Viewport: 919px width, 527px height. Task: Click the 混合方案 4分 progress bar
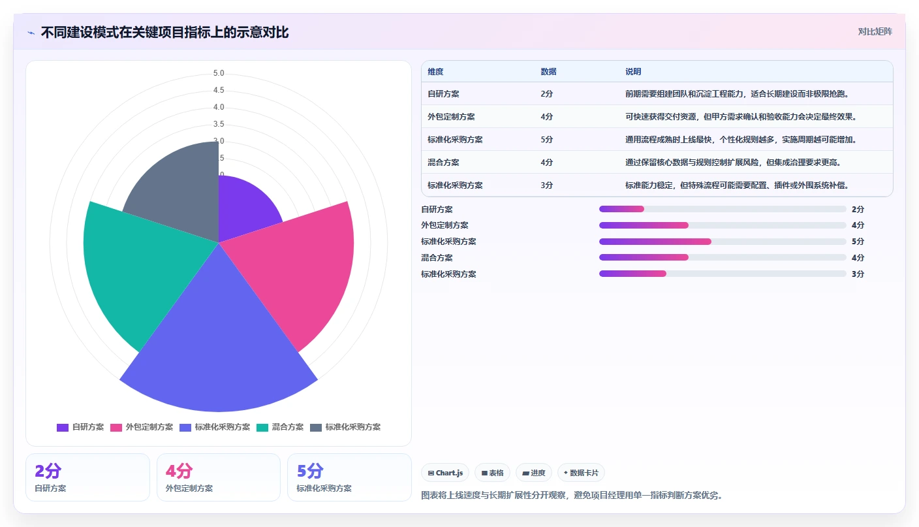[723, 257]
